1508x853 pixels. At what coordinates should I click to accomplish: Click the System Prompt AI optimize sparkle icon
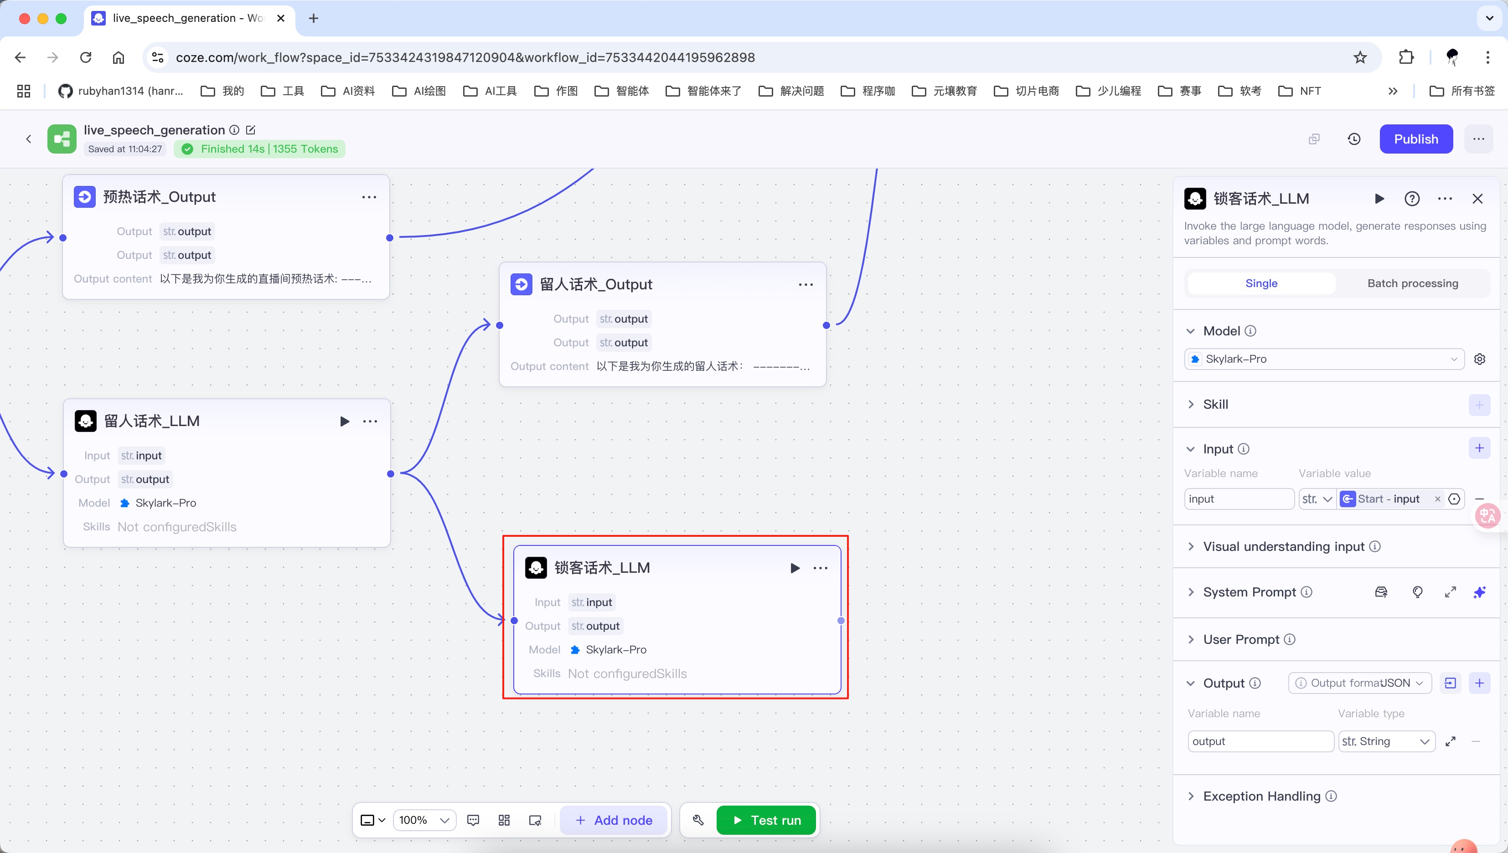(x=1479, y=592)
